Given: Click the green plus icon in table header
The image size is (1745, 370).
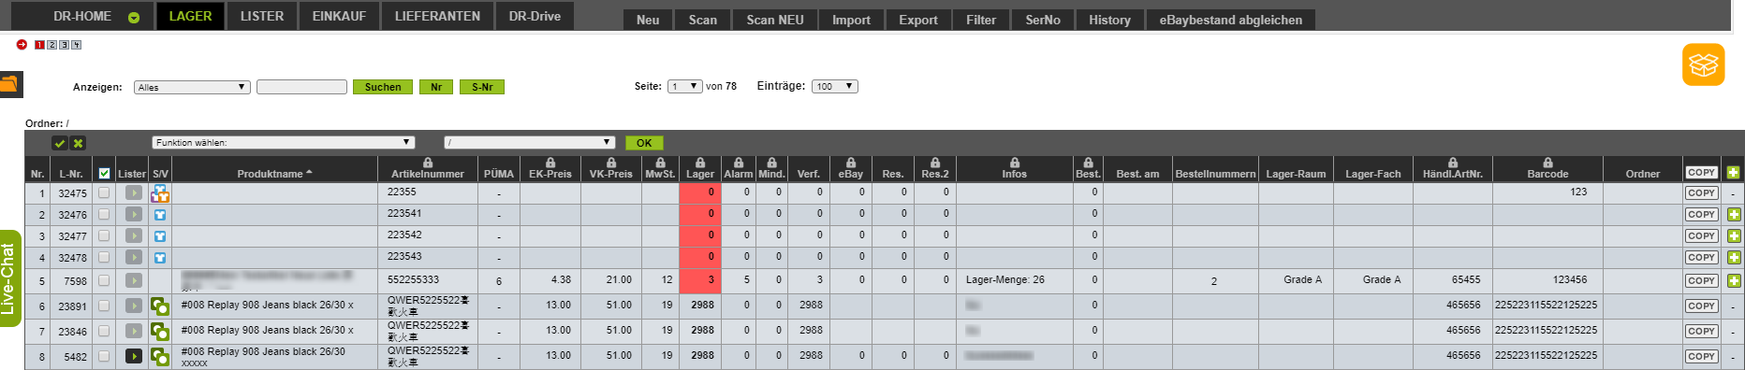Looking at the screenshot, I should [1733, 172].
